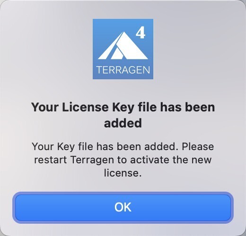This screenshot has width=246, height=236.
Task: Click "Your Key file has been added. Please"
Action: point(123,146)
